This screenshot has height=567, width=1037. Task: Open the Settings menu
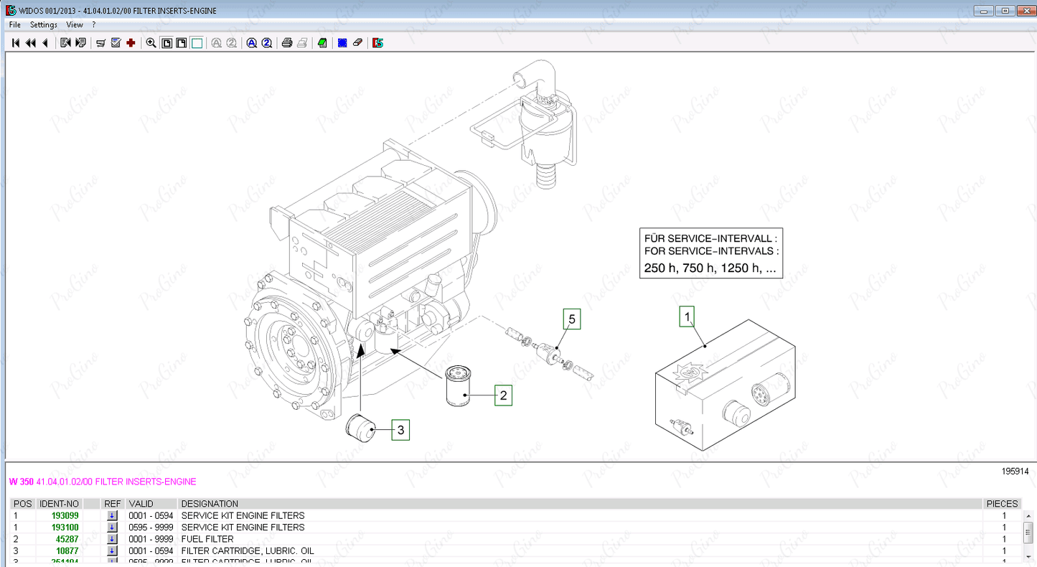(43, 24)
